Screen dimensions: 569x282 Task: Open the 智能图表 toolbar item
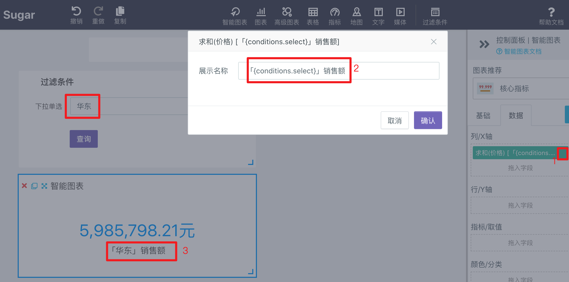(235, 16)
